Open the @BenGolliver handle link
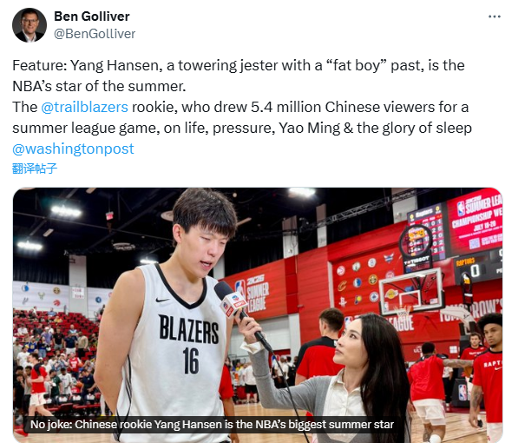The height and width of the screenshot is (443, 505). coord(95,34)
